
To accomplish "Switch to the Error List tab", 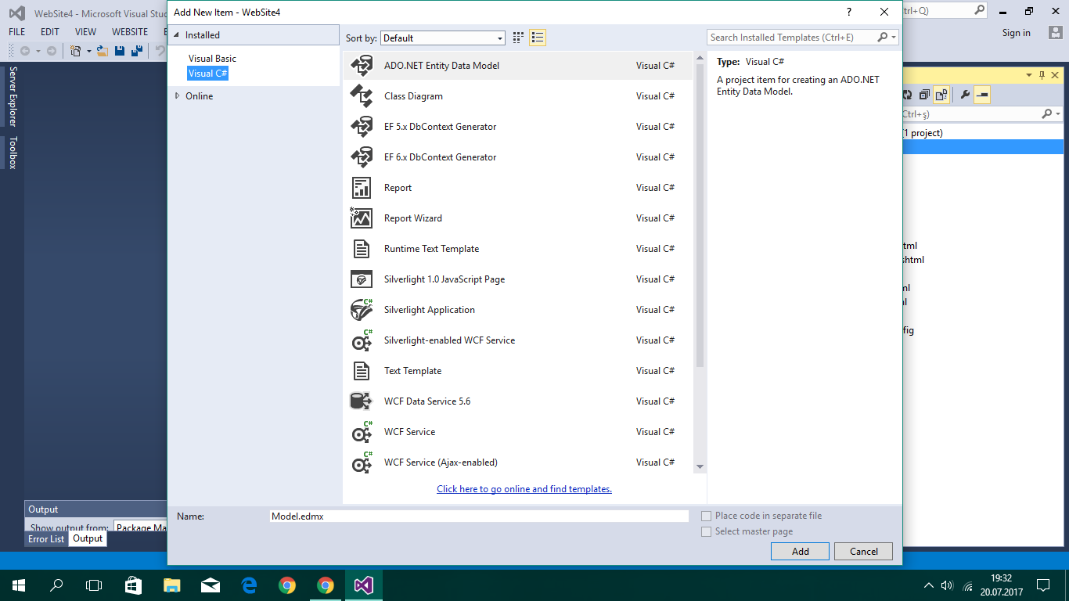I will [x=46, y=538].
